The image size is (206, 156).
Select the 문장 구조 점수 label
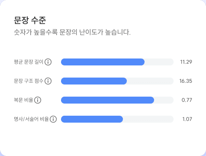tap(29, 81)
